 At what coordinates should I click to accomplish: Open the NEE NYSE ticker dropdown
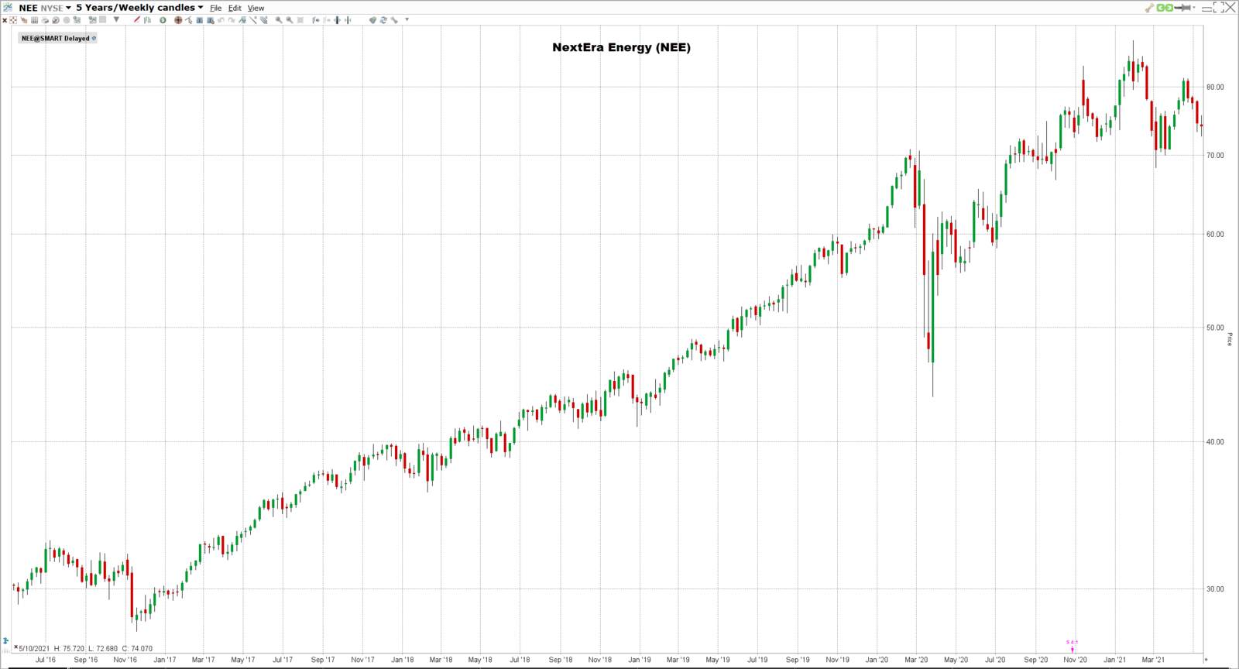[x=45, y=8]
